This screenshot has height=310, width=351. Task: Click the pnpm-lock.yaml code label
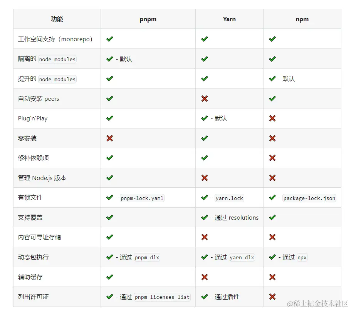(142, 198)
